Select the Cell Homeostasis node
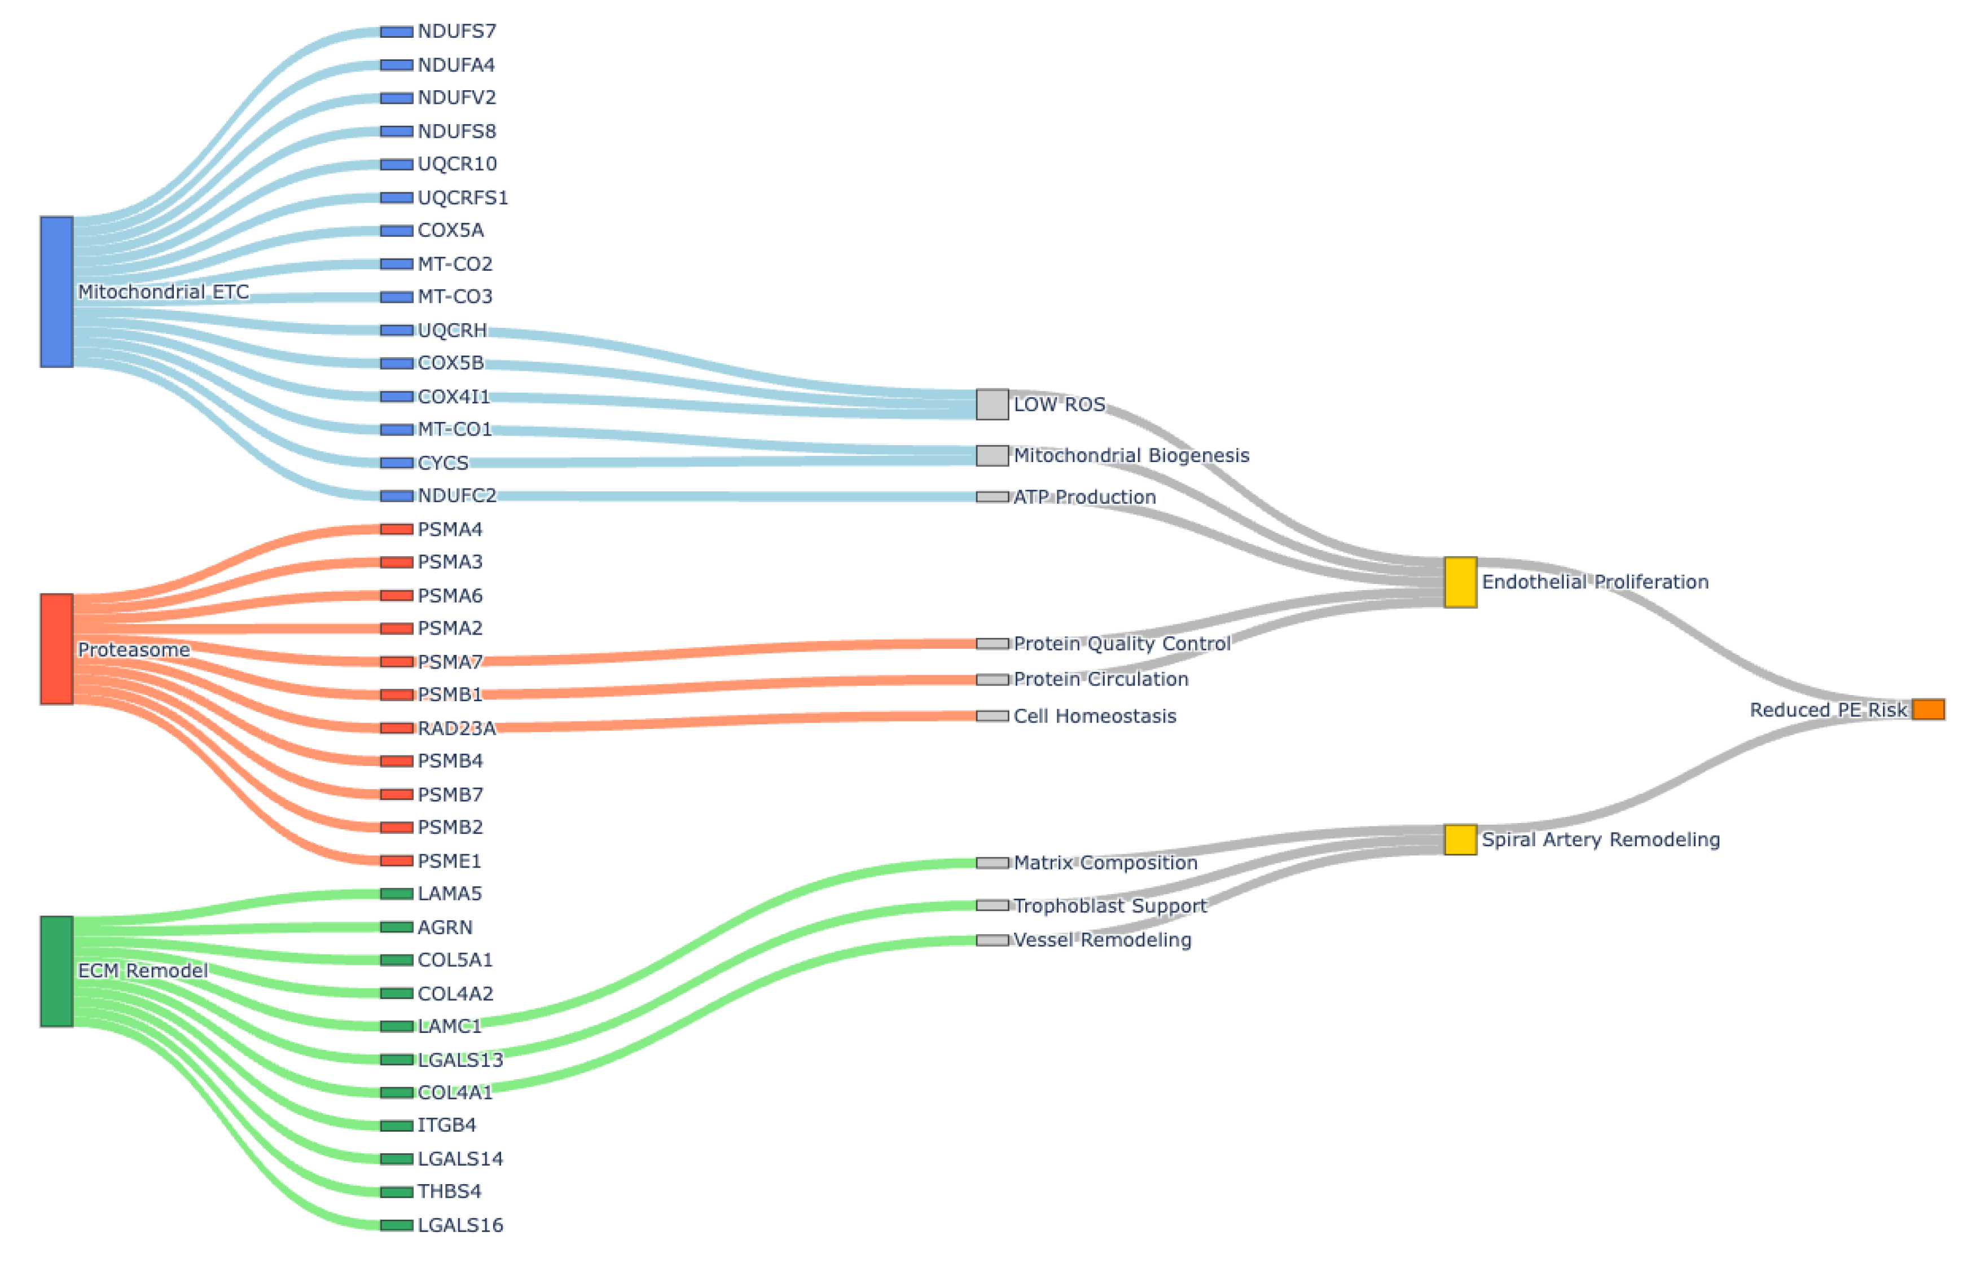1976x1262 pixels. pyautogui.click(x=992, y=715)
